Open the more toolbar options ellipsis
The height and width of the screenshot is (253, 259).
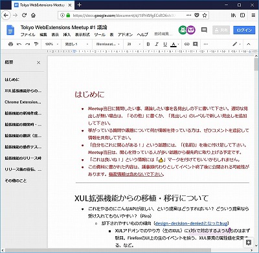tap(206, 44)
